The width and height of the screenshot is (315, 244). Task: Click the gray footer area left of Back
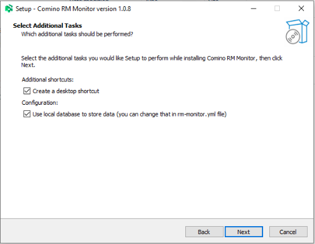(x=93, y=231)
